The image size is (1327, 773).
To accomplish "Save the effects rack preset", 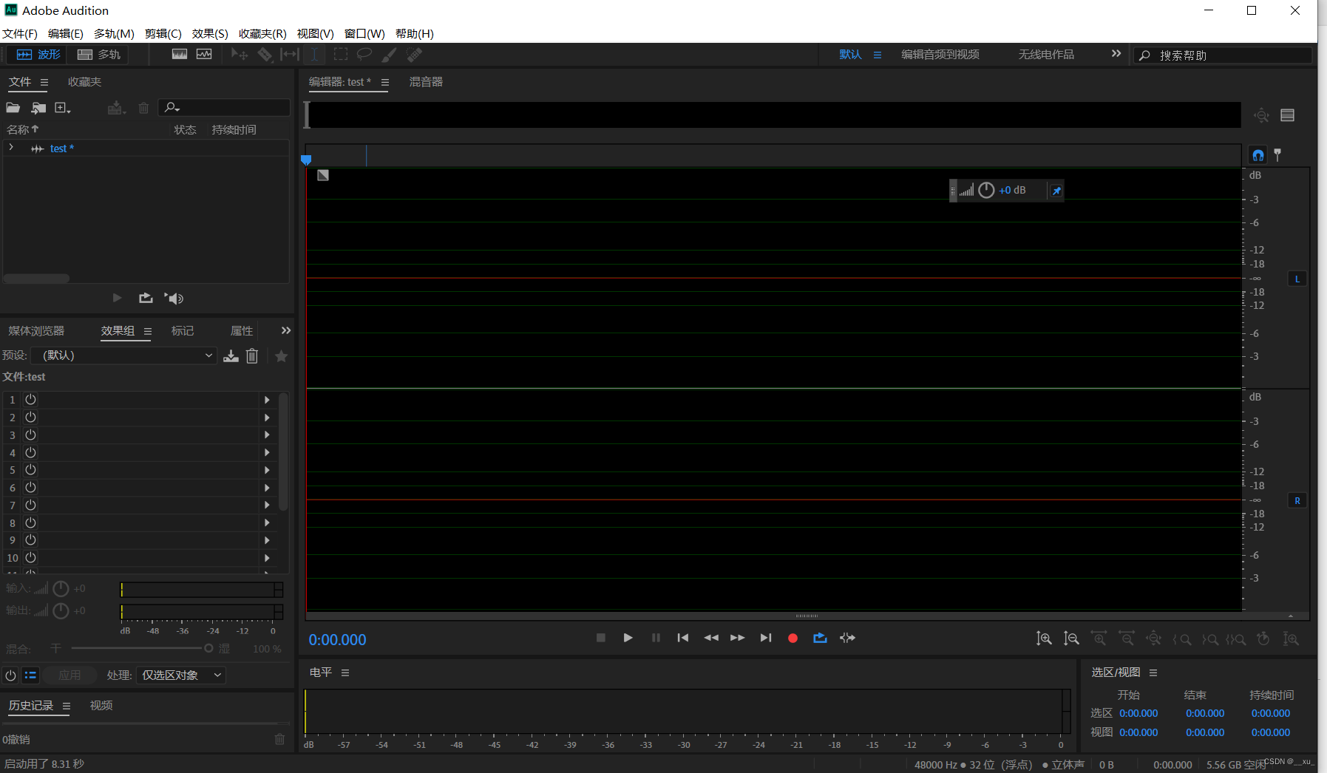I will pos(231,356).
